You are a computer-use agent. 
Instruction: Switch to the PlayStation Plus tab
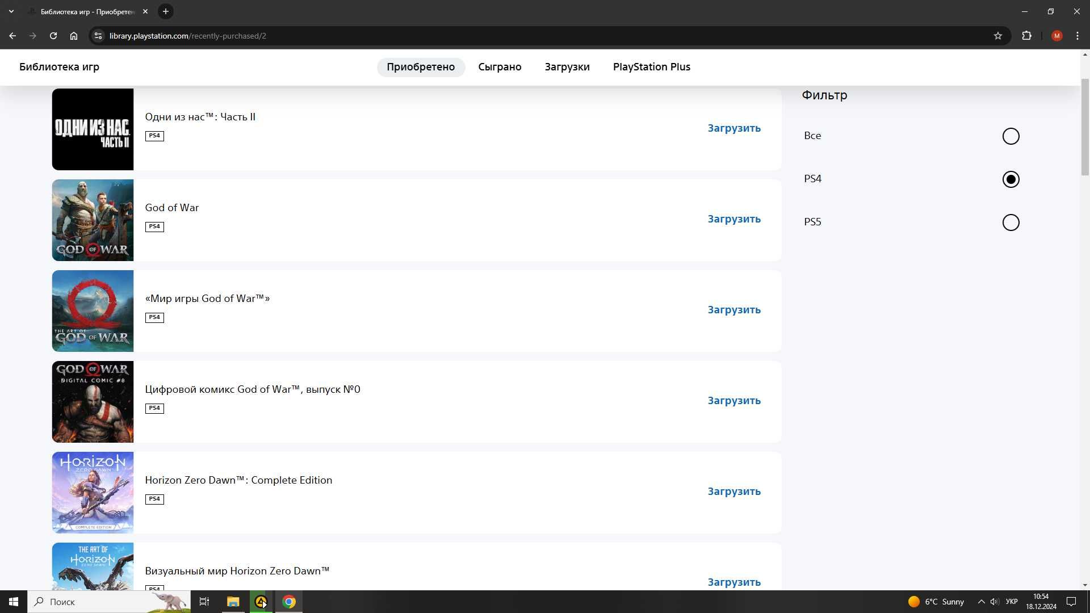[x=652, y=67]
